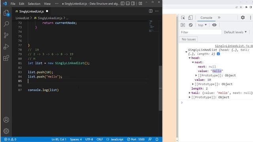Click the errors and warnings status indicator
Viewport: 253px width, 142px height.
[10, 139]
